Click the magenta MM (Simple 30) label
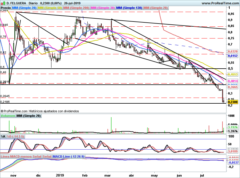This screenshot has width=240, height=178. click(x=103, y=8)
